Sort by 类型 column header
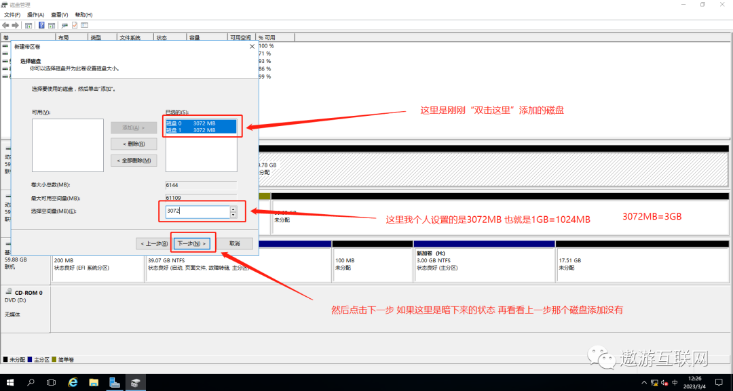733x391 pixels. point(102,37)
